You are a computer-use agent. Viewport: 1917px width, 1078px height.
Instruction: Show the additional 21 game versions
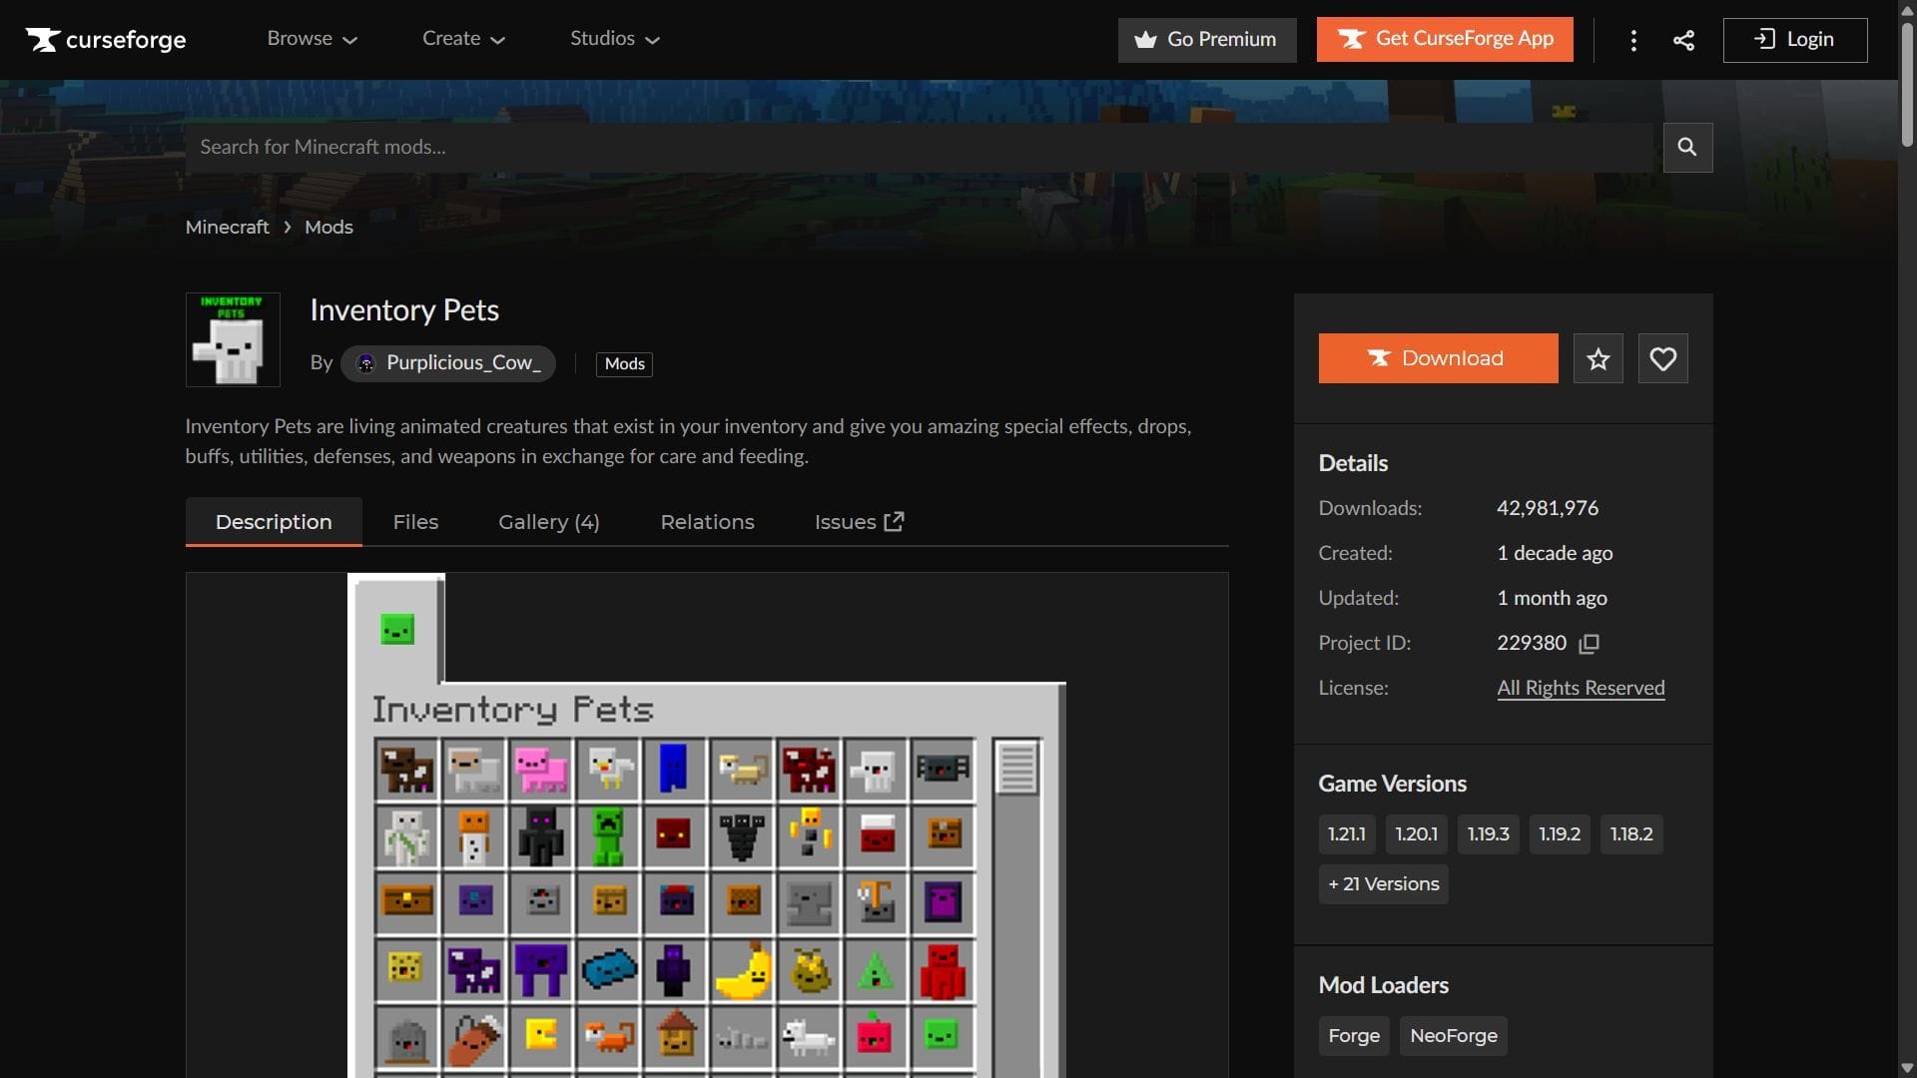1382,883
